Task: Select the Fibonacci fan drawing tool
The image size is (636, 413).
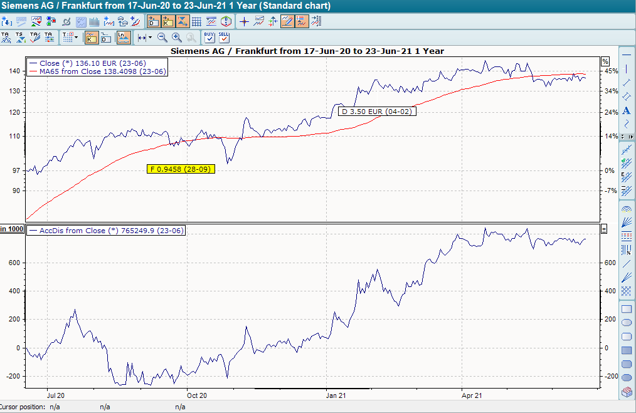Action: (627, 223)
